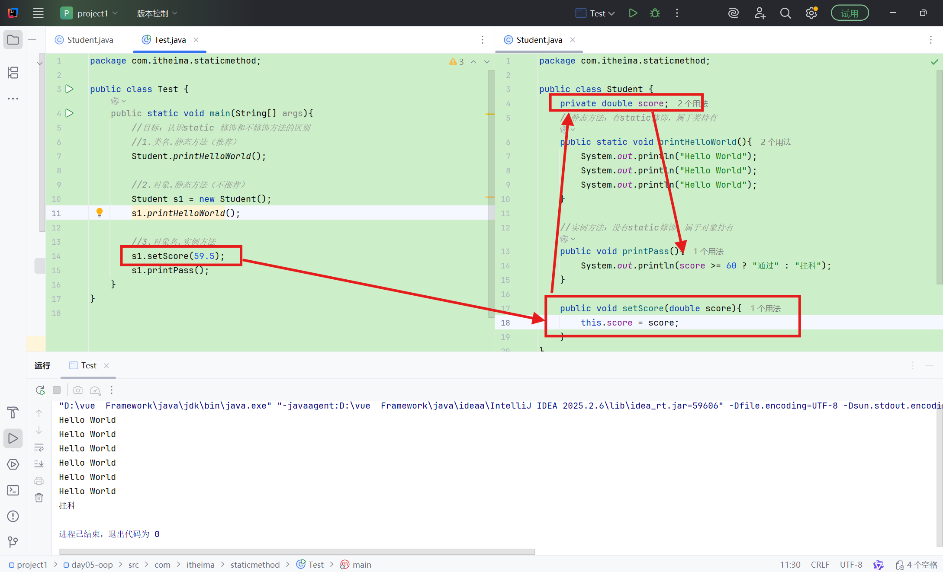Open the Git tool window icon

pos(13,542)
